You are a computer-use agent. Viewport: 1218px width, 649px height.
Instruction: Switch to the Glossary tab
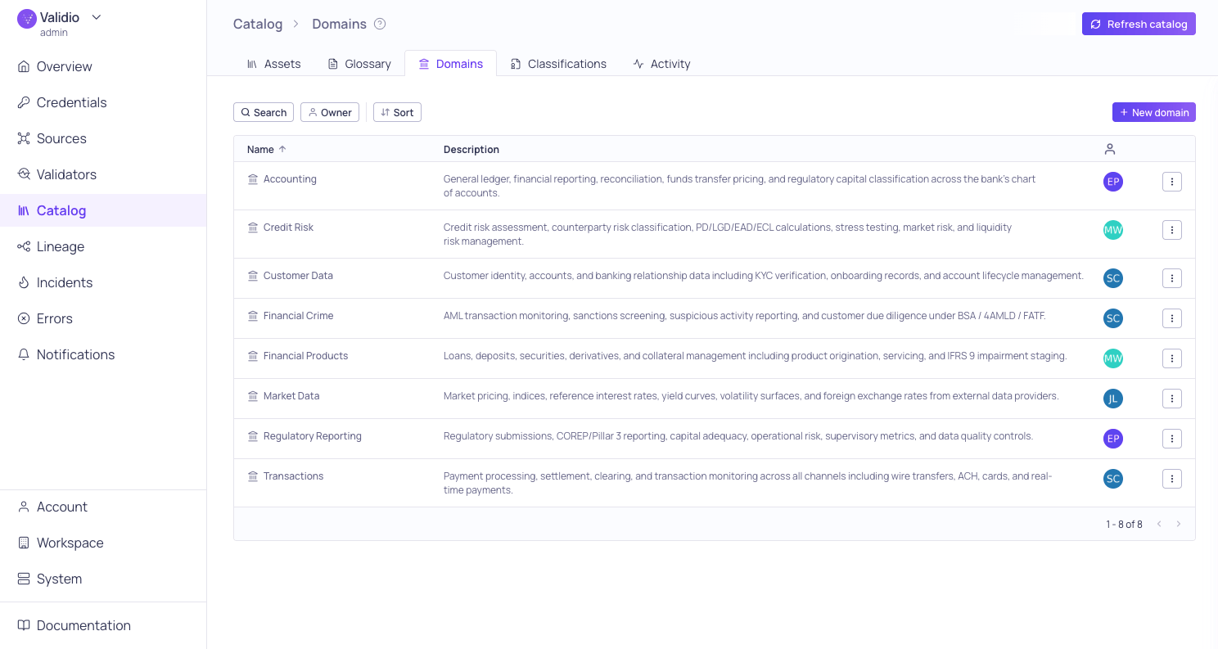(359, 64)
